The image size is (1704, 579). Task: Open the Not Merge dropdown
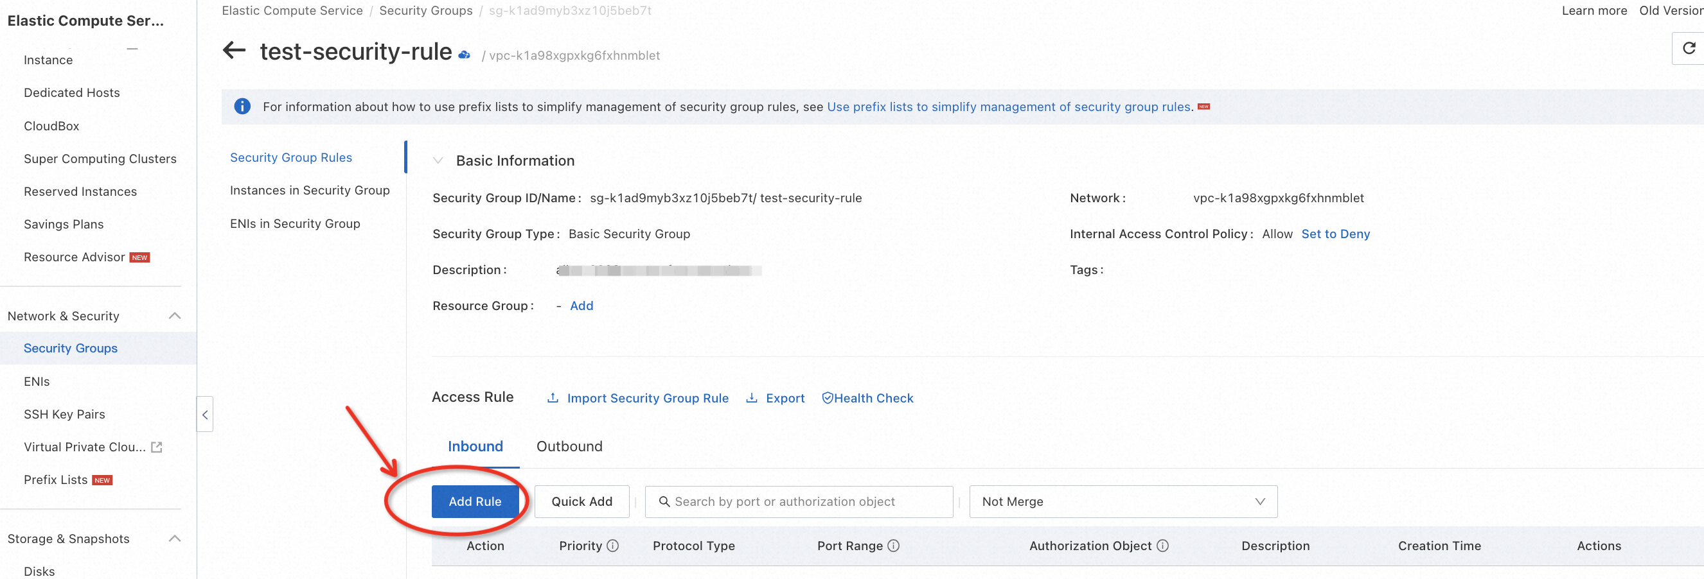point(1123,502)
